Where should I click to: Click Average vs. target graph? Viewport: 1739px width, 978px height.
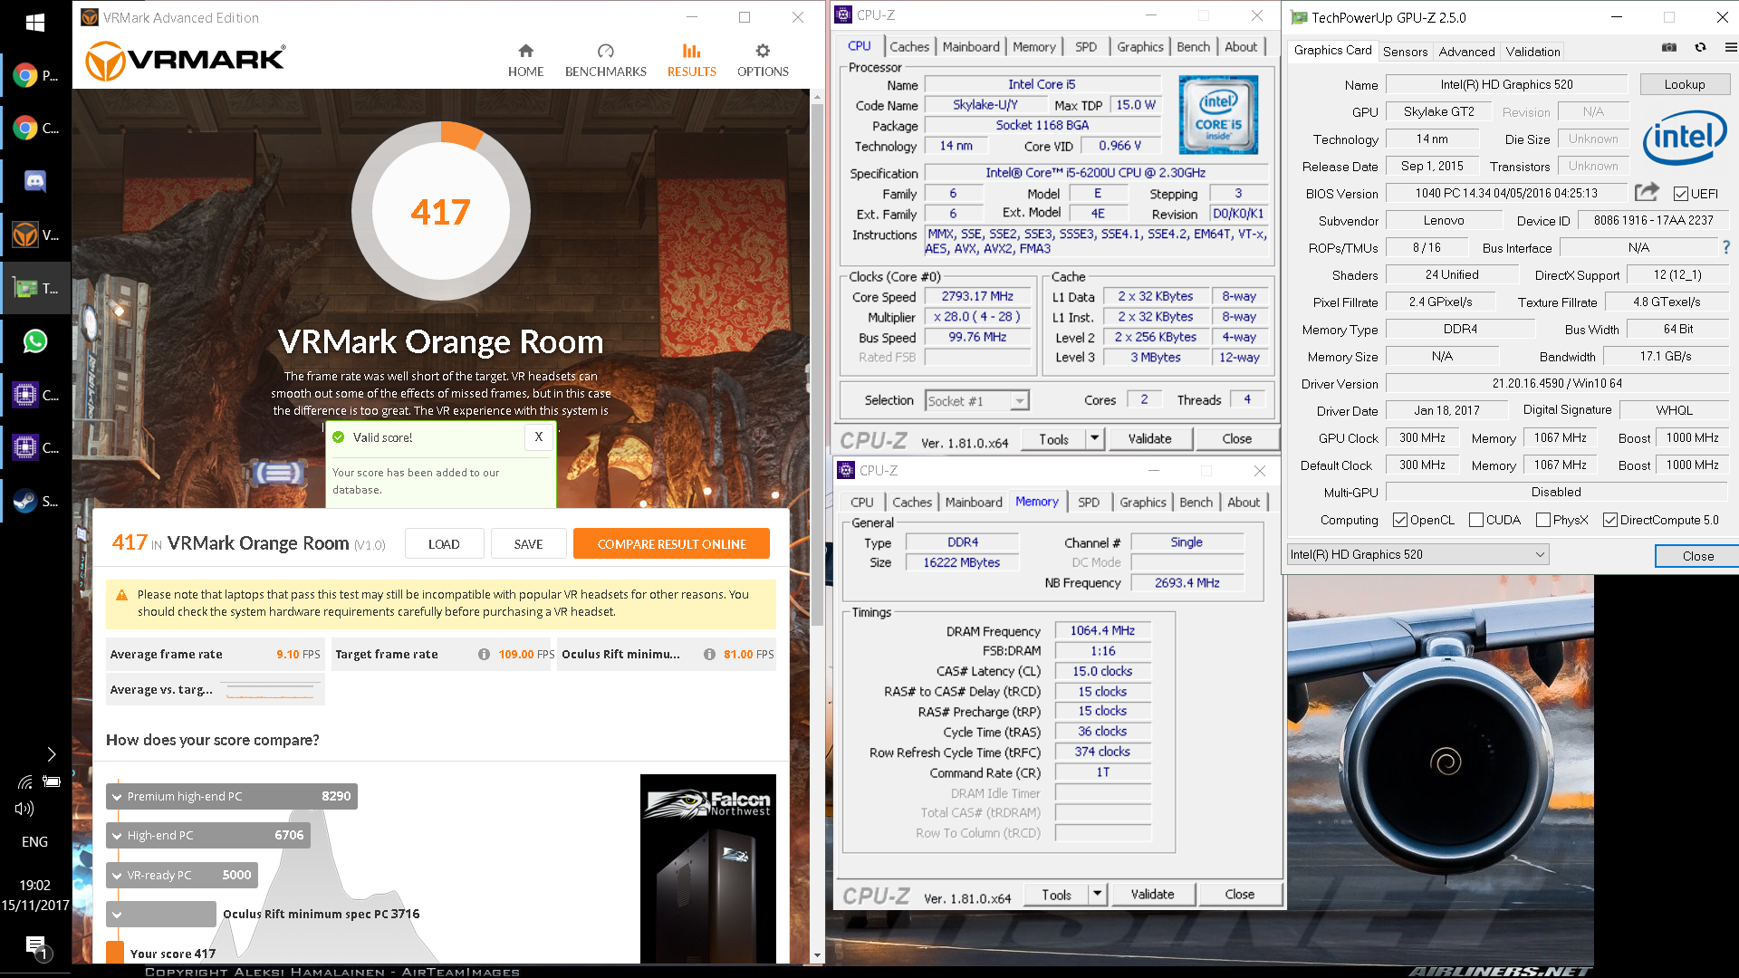click(x=270, y=691)
